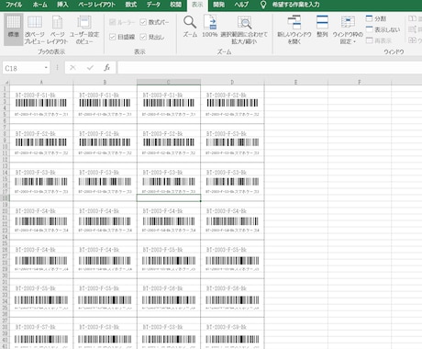This screenshot has height=349, width=422.
Task: Switch to ページレイアウト view
Action: (57, 29)
